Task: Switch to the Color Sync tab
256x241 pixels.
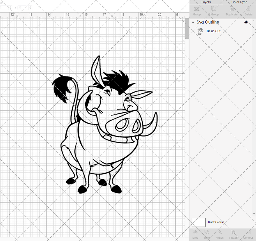Action: tap(239, 2)
